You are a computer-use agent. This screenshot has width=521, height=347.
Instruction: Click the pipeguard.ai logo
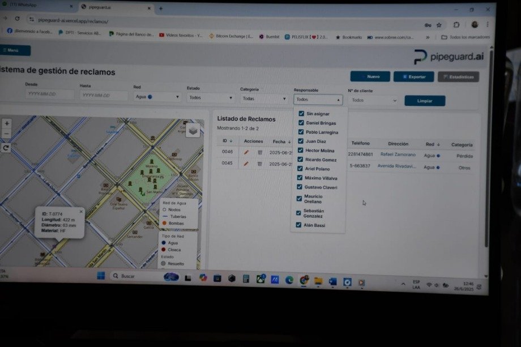[x=449, y=57]
